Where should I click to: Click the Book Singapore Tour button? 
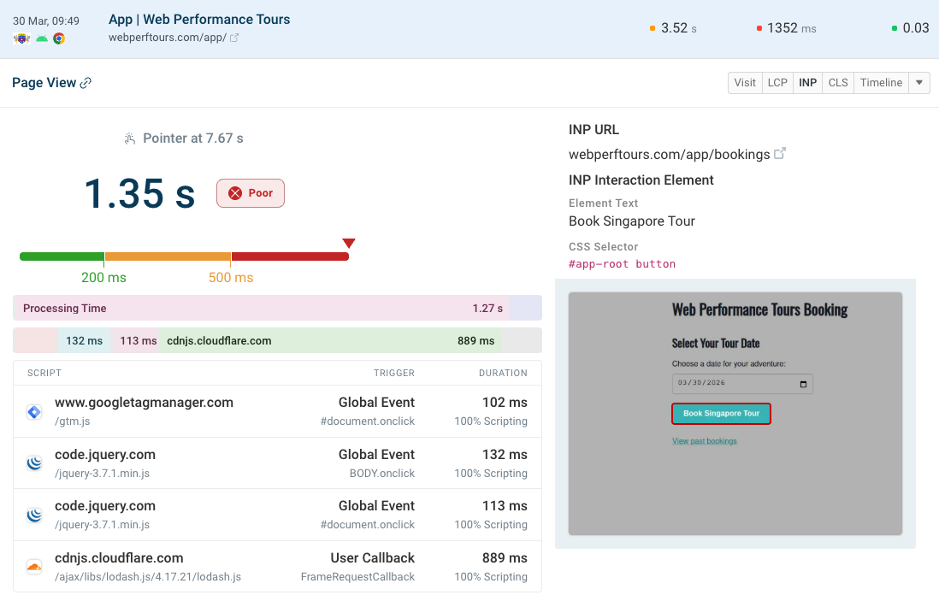pos(721,414)
